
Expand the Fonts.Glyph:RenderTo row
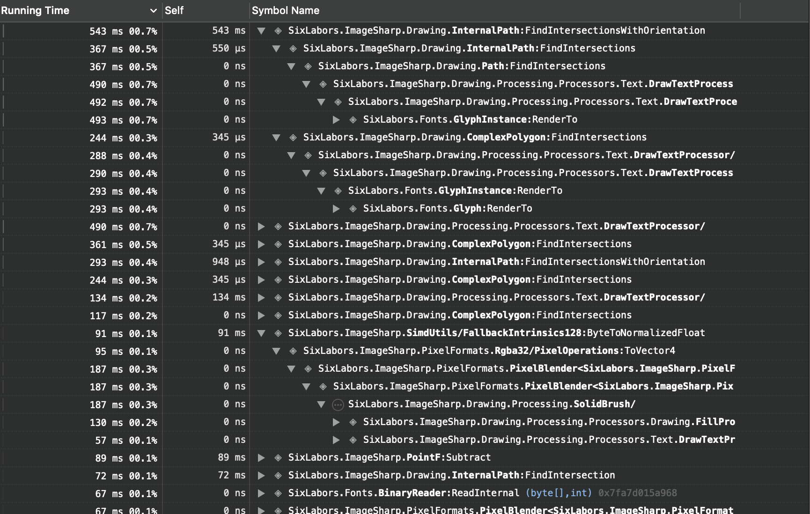point(336,209)
